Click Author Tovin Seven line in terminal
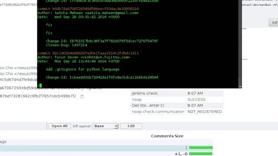The width and height of the screenshot is (278, 156). coord(84,57)
